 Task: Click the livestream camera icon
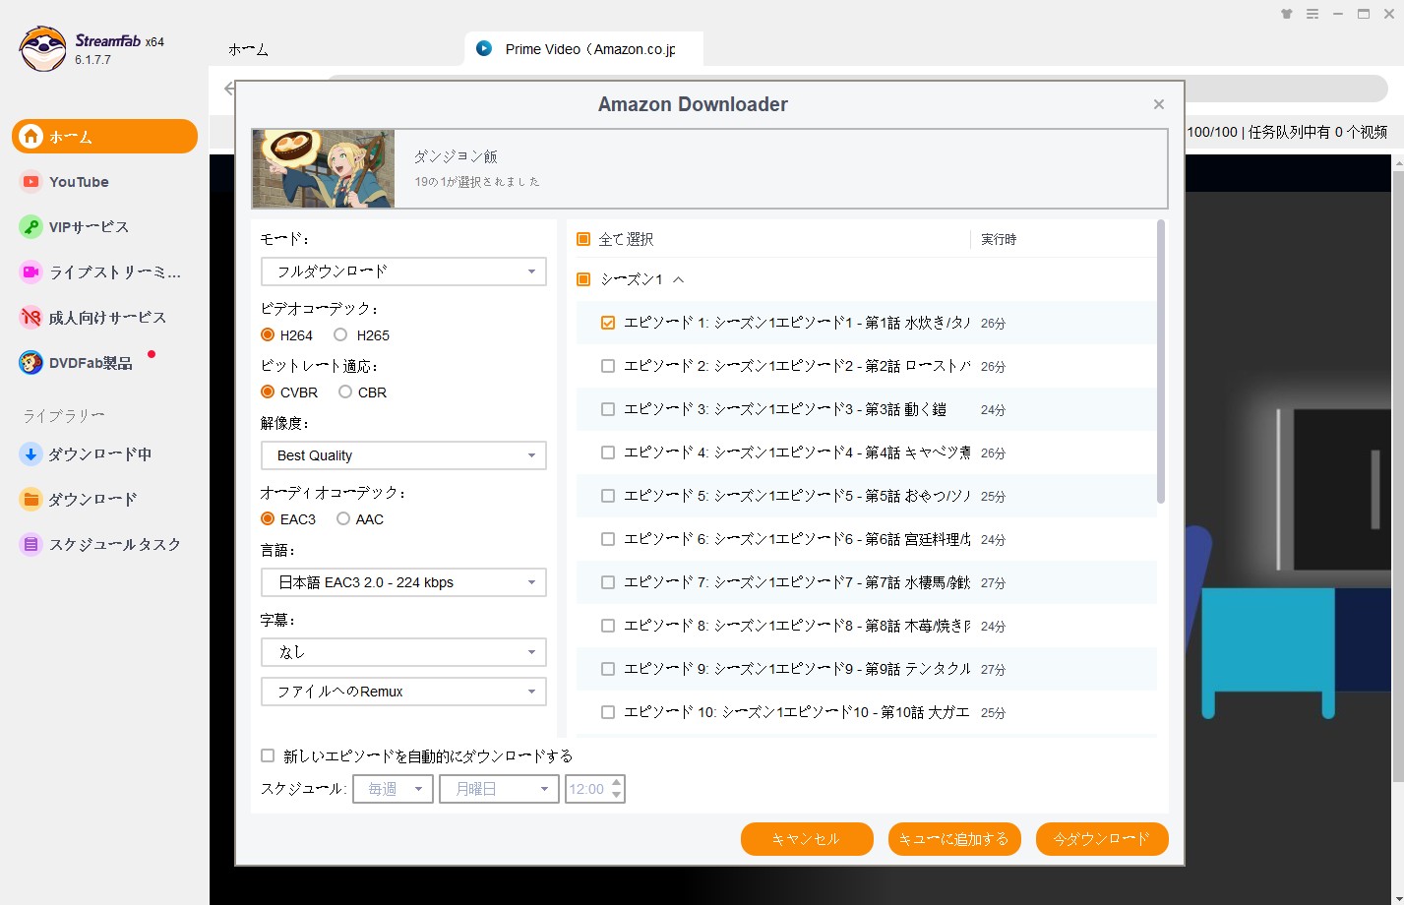tap(31, 272)
